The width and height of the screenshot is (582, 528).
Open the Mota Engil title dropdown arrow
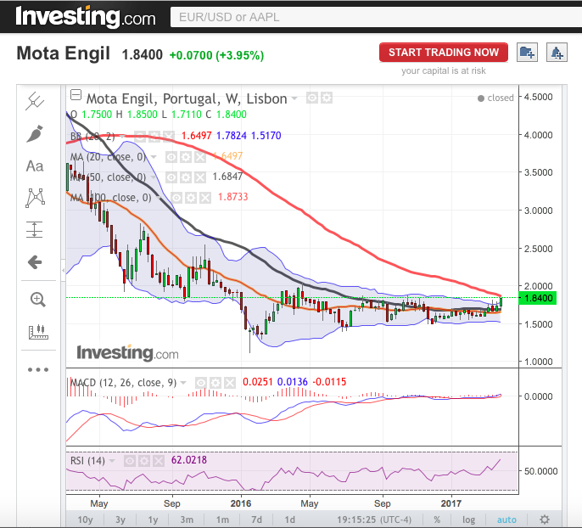pos(294,98)
